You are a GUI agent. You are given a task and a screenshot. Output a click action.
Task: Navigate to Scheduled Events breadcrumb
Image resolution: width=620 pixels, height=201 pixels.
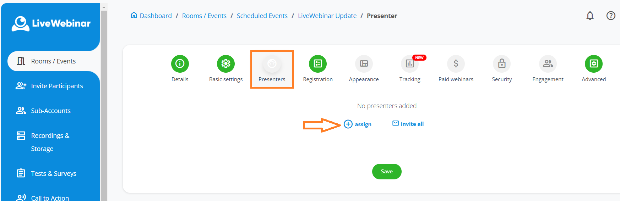262,16
